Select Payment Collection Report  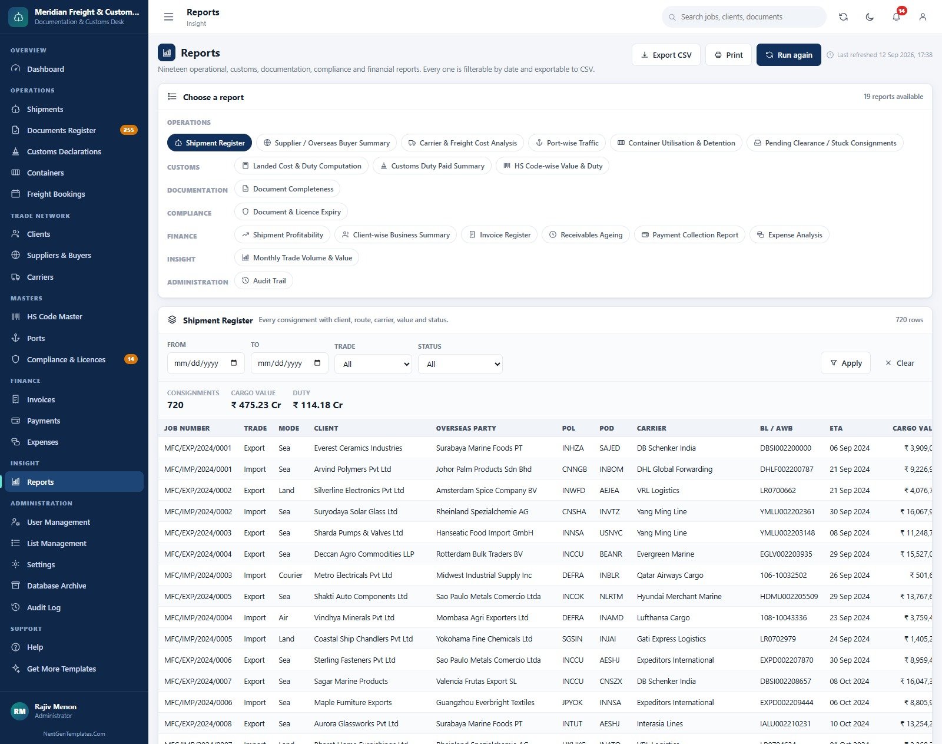(x=689, y=234)
